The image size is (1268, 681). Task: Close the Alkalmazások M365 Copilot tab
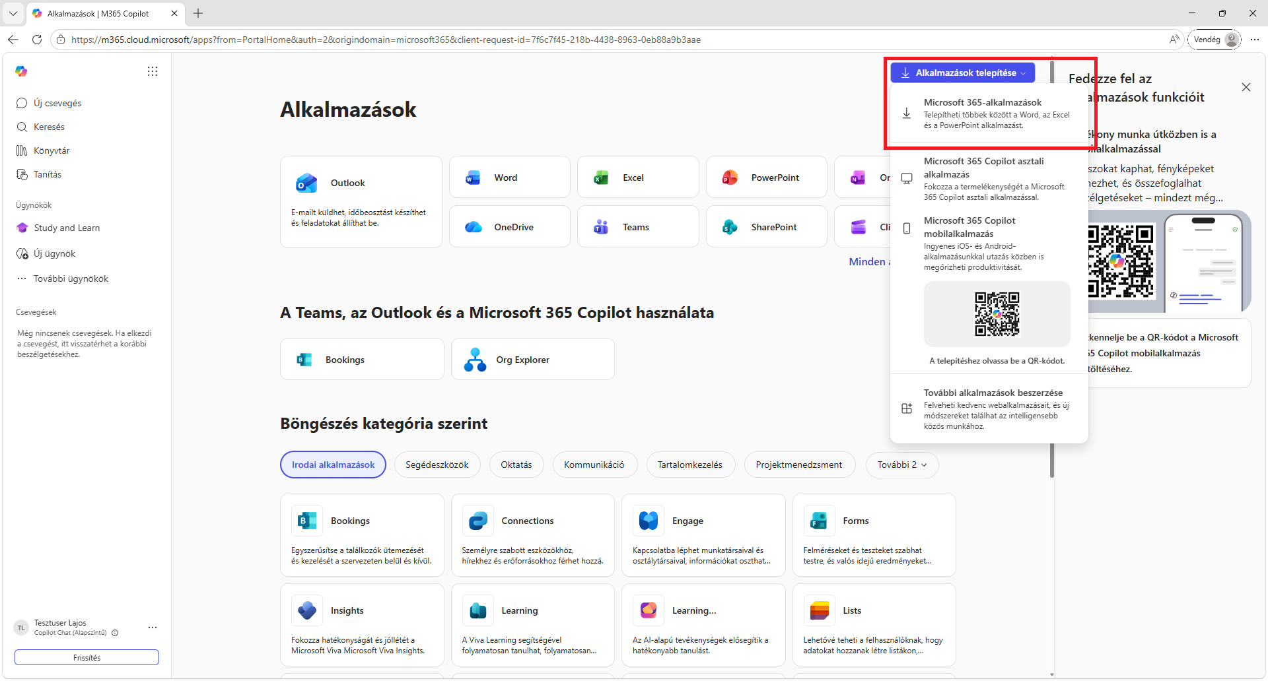[174, 13]
